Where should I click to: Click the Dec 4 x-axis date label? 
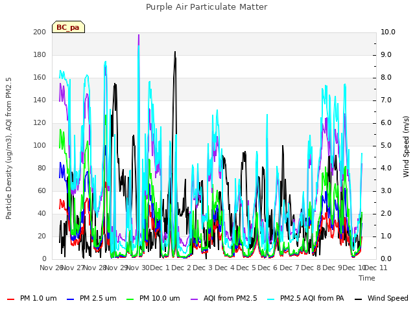[224, 268]
